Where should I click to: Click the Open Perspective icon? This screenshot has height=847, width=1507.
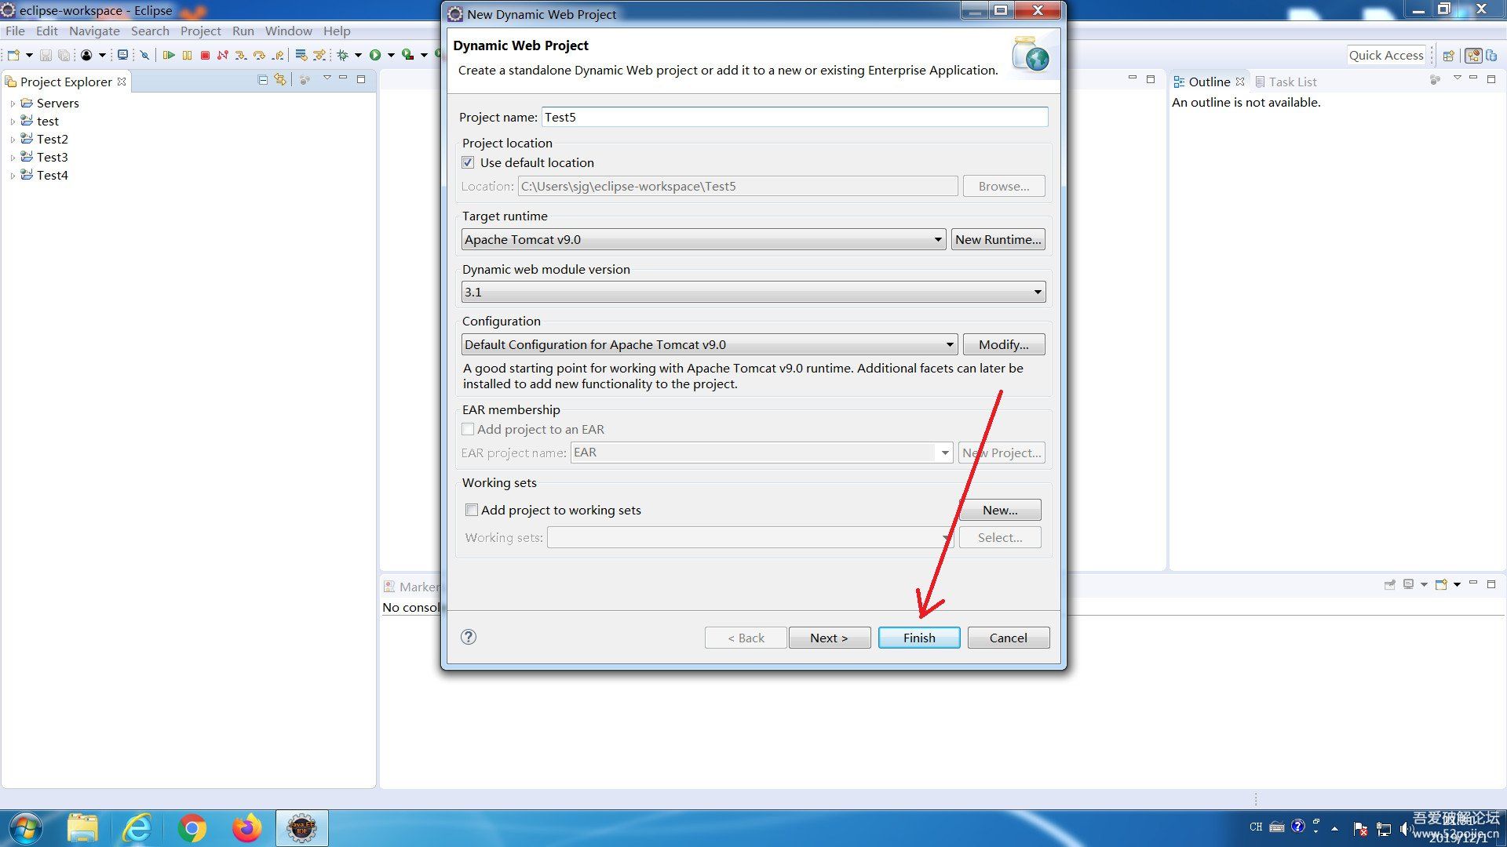[x=1449, y=56]
